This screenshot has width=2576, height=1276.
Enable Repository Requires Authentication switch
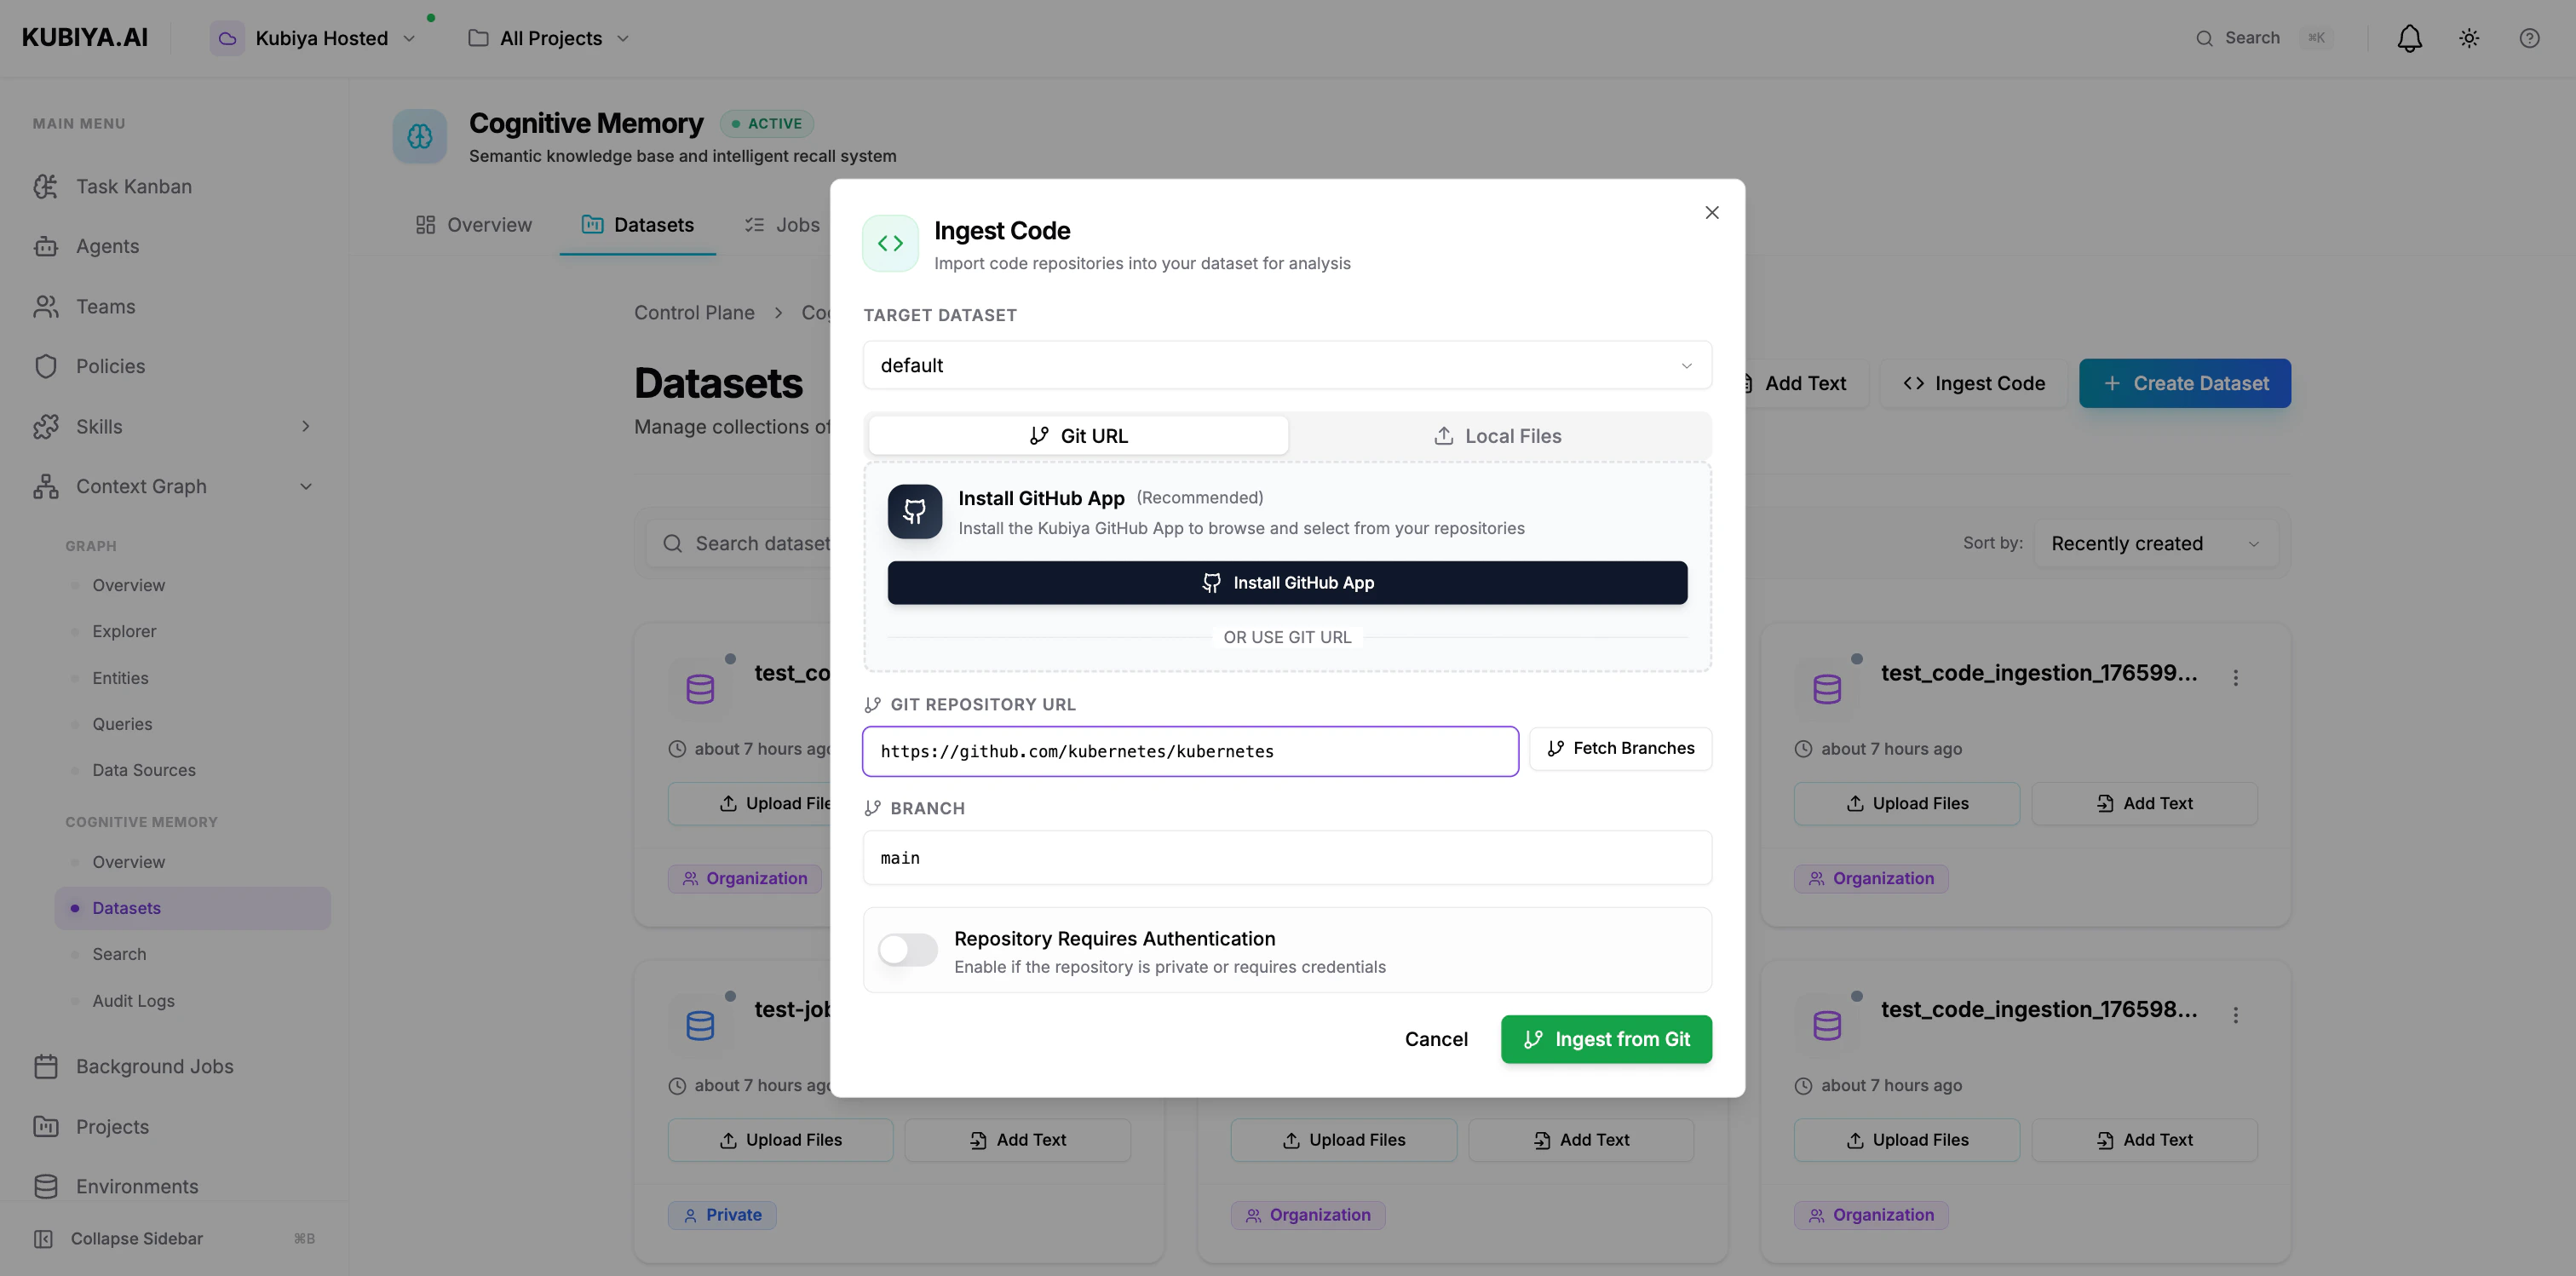907,950
